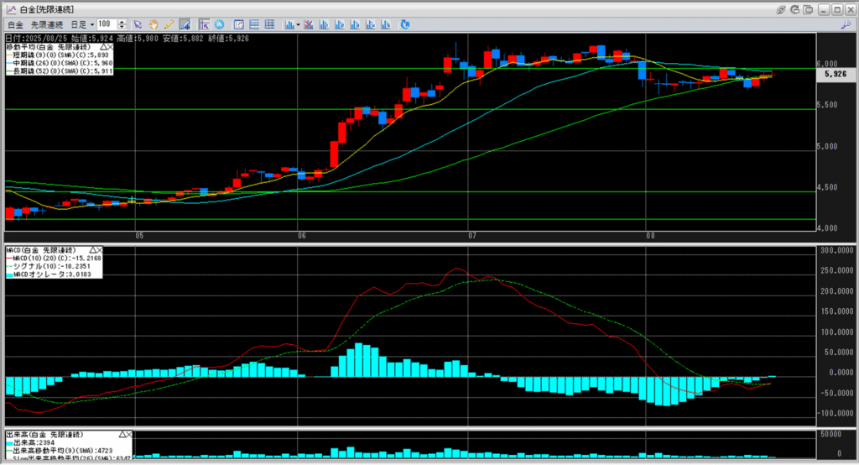Open the add indicator chart dropdown arrow
Image resolution: width=859 pixels, height=465 pixels.
pos(298,24)
